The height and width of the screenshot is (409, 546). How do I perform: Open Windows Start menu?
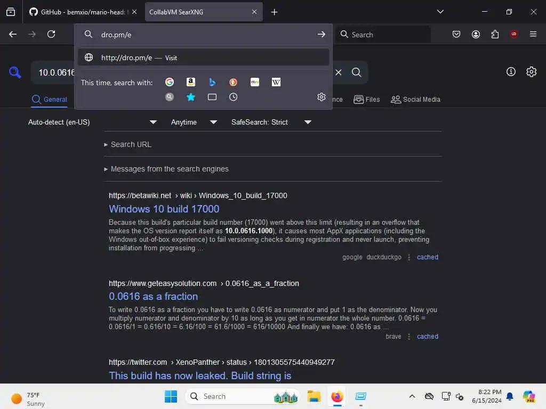[x=171, y=396]
